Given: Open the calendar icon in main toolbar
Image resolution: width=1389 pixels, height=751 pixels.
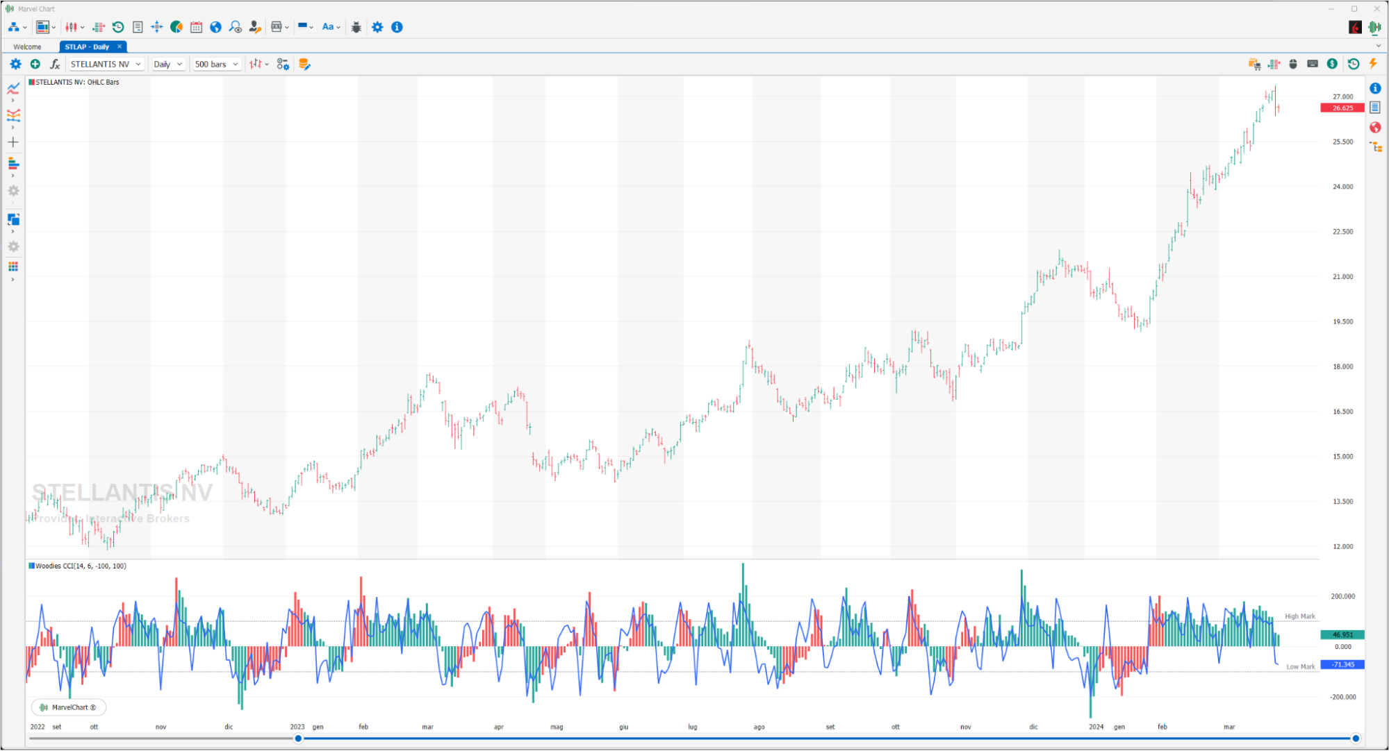Looking at the screenshot, I should 196,27.
